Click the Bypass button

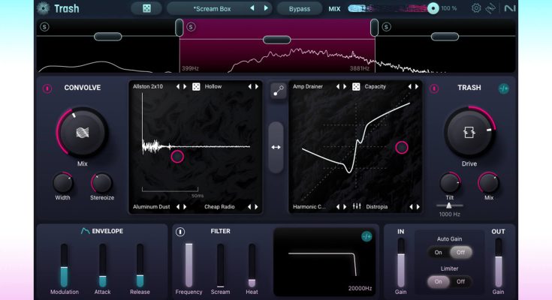[x=299, y=8]
